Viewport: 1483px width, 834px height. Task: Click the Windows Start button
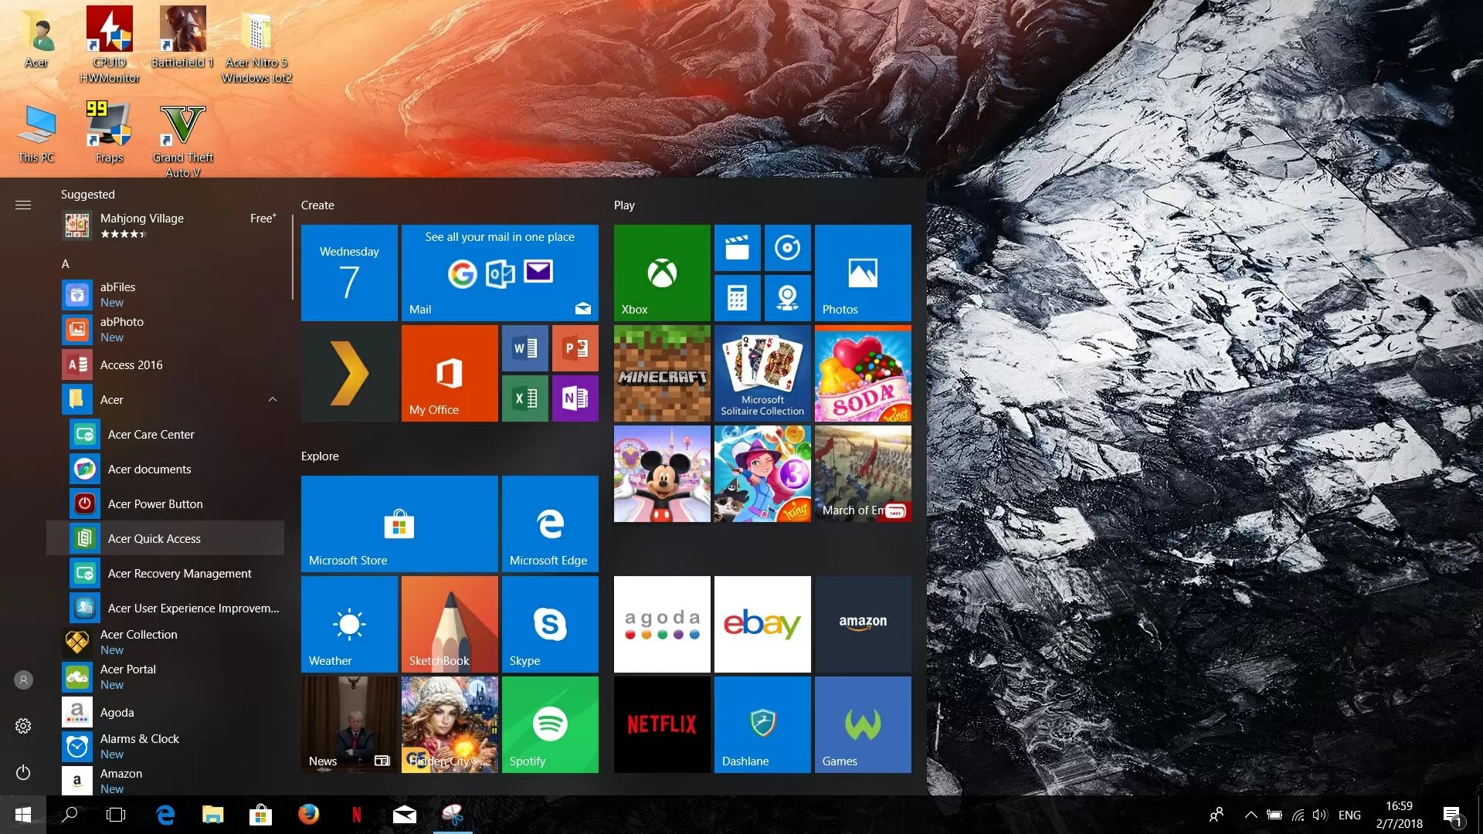[23, 815]
